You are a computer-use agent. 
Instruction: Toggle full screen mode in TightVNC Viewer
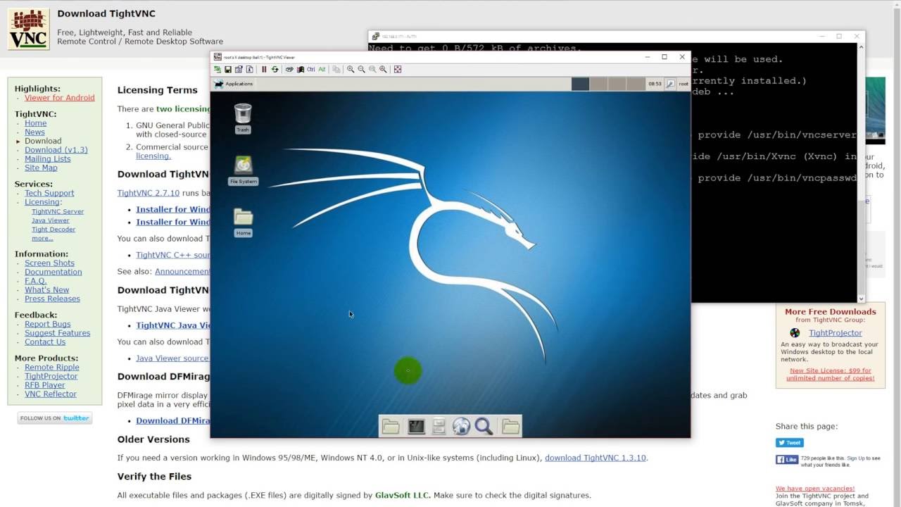(x=398, y=69)
